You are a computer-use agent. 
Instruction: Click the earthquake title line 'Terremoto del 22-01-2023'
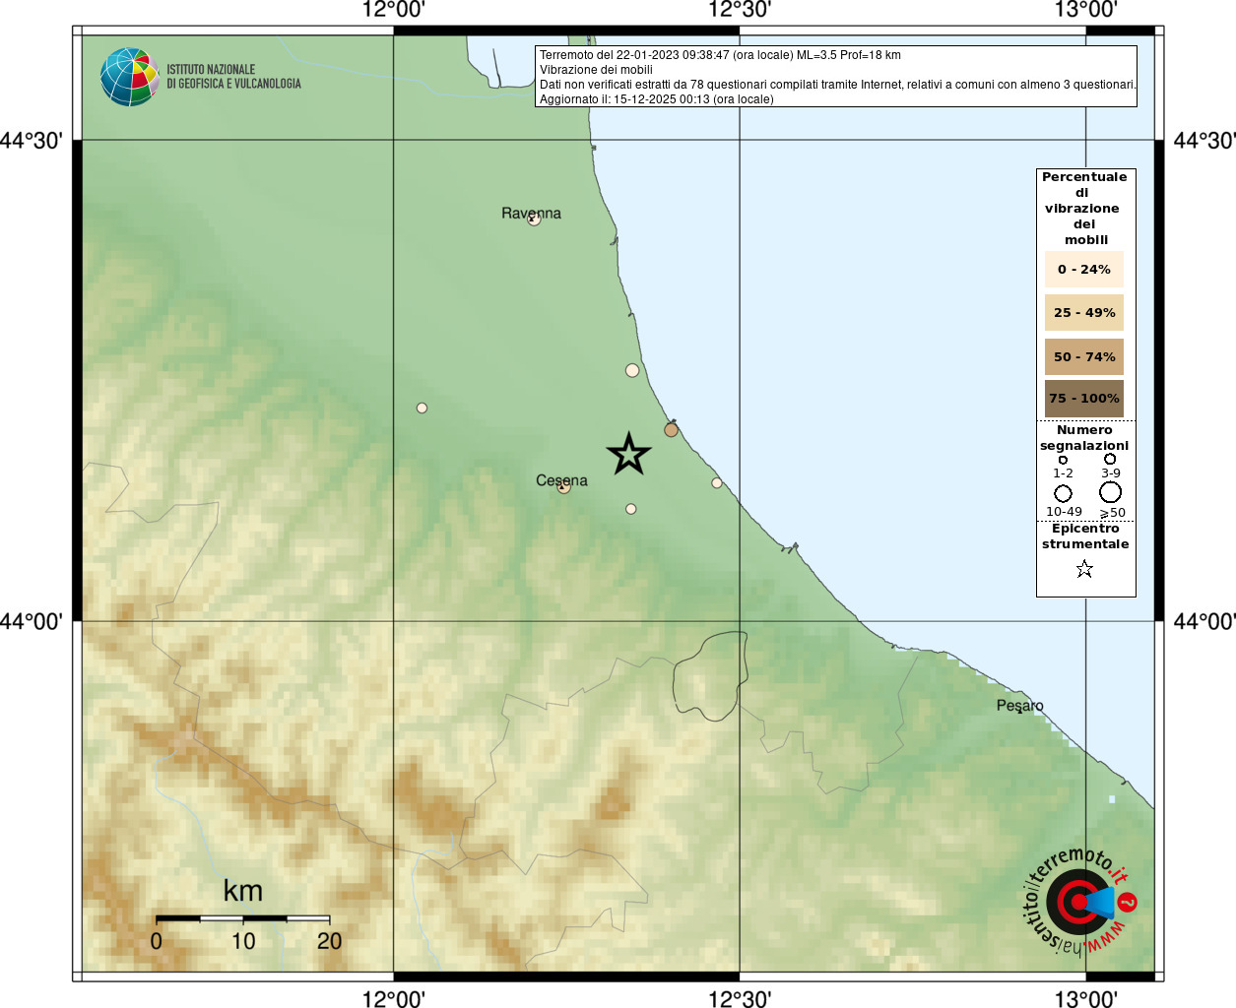(720, 55)
